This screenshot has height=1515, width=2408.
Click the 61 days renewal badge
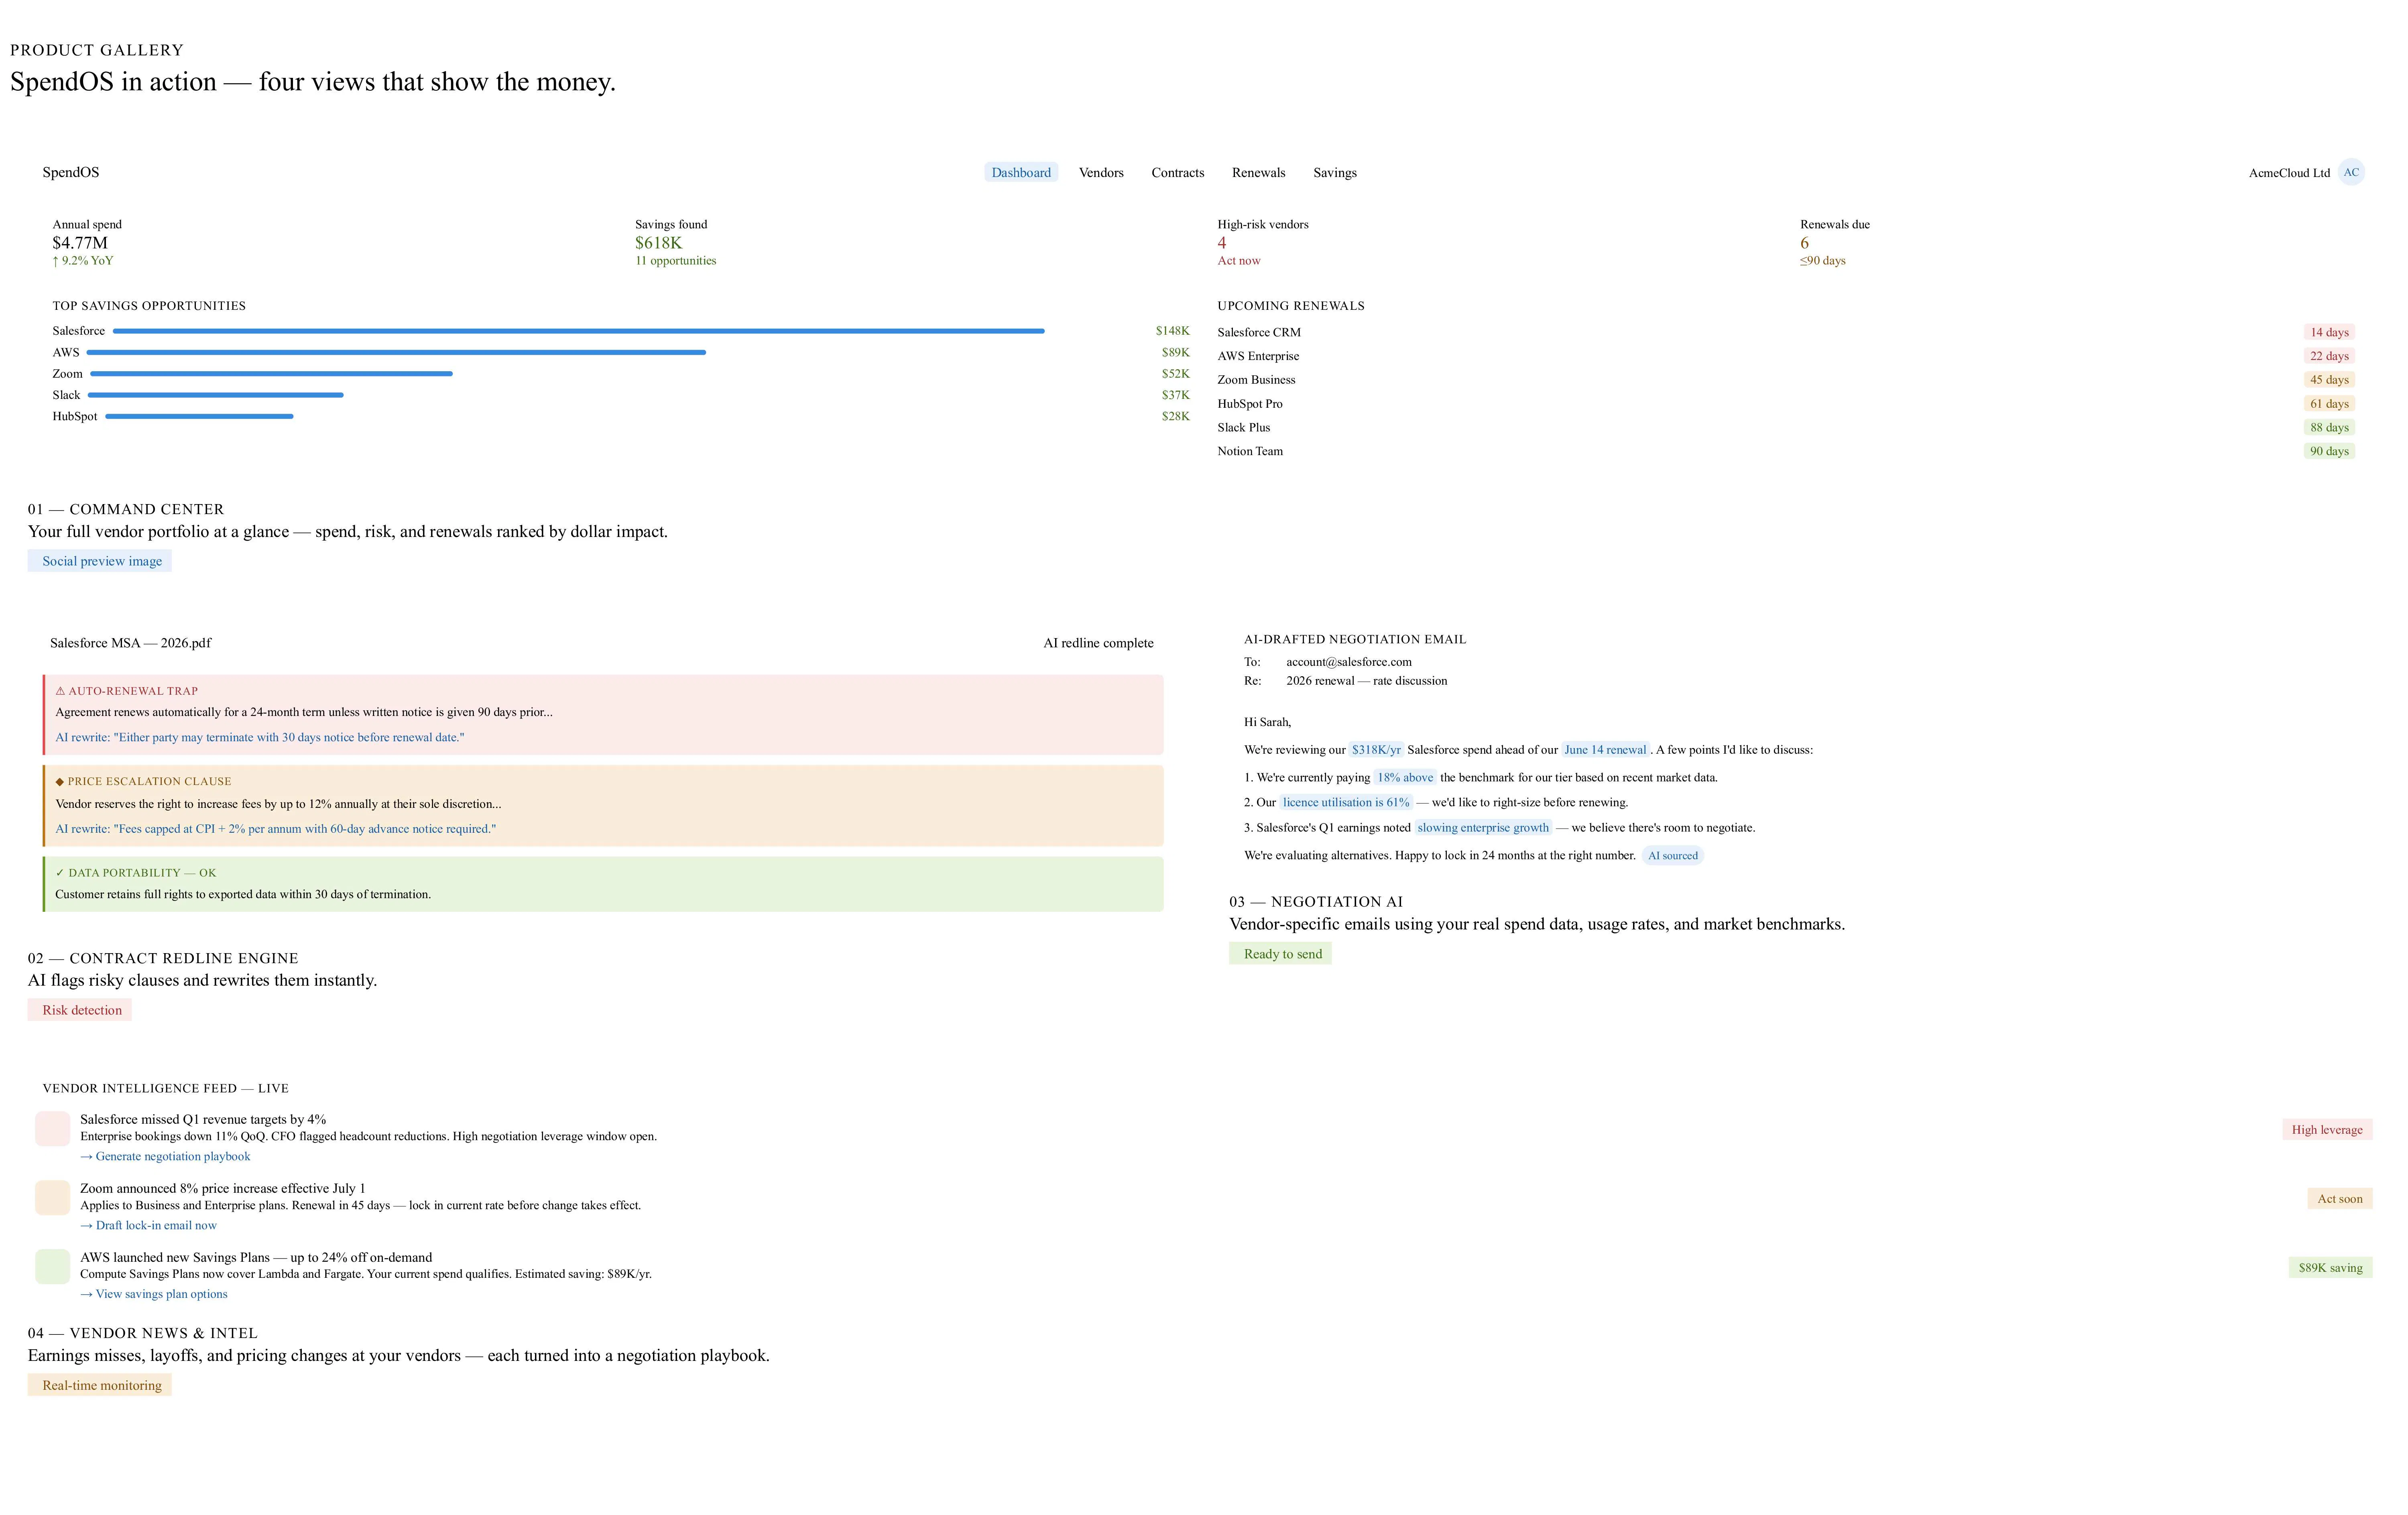coord(2329,404)
